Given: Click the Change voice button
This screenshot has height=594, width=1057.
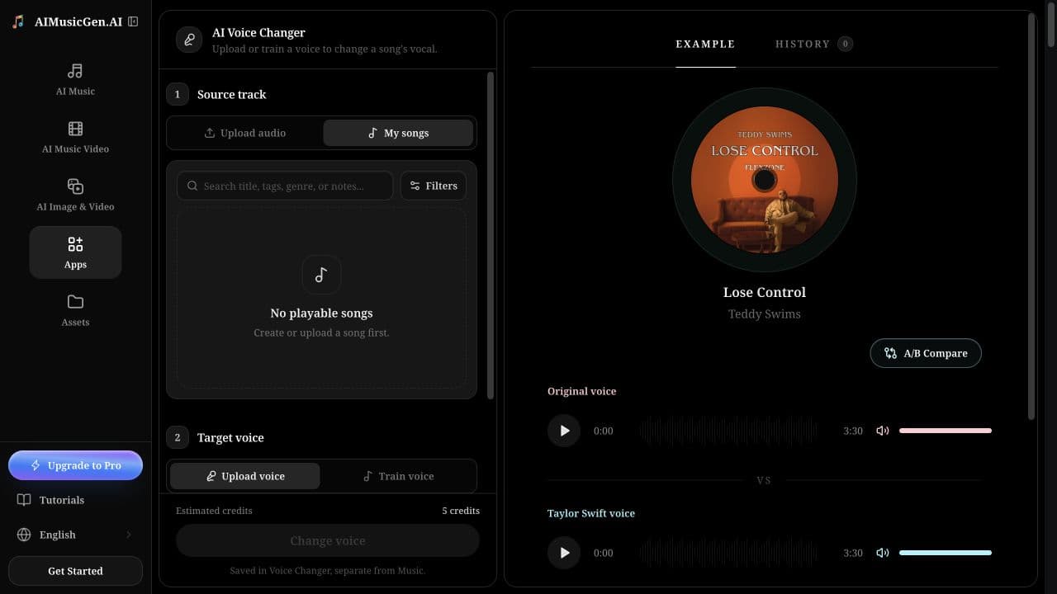Looking at the screenshot, I should coord(328,540).
